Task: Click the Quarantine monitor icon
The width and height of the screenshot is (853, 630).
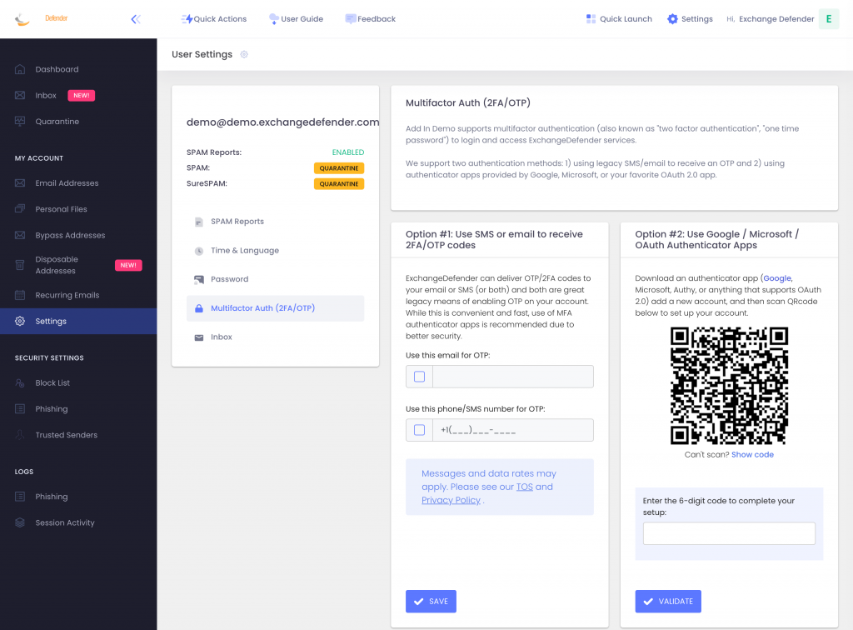Action: pyautogui.click(x=20, y=122)
